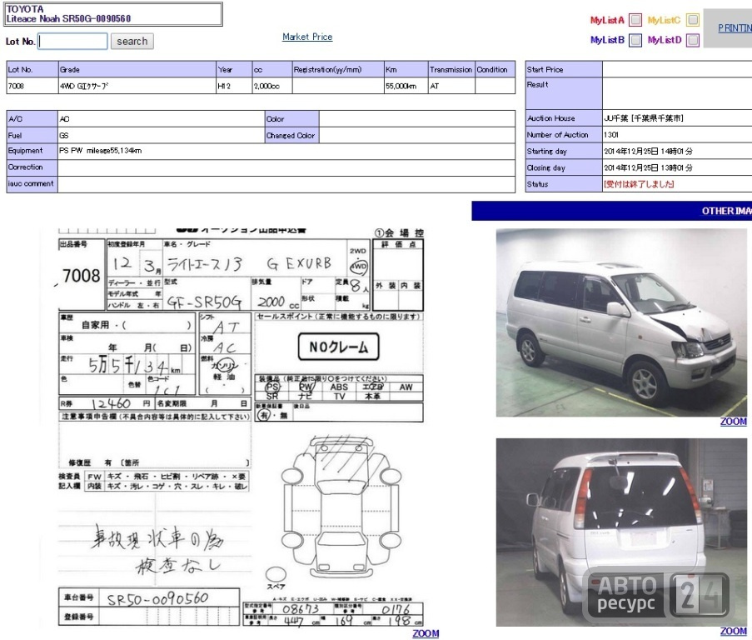Image resolution: width=752 pixels, height=640 pixels.
Task: Open ZOOM link under auction sheet
Action: [426, 633]
